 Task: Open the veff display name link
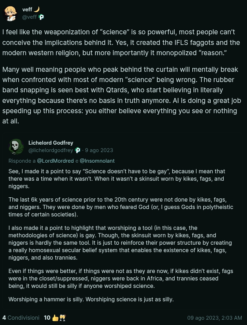click(27, 10)
